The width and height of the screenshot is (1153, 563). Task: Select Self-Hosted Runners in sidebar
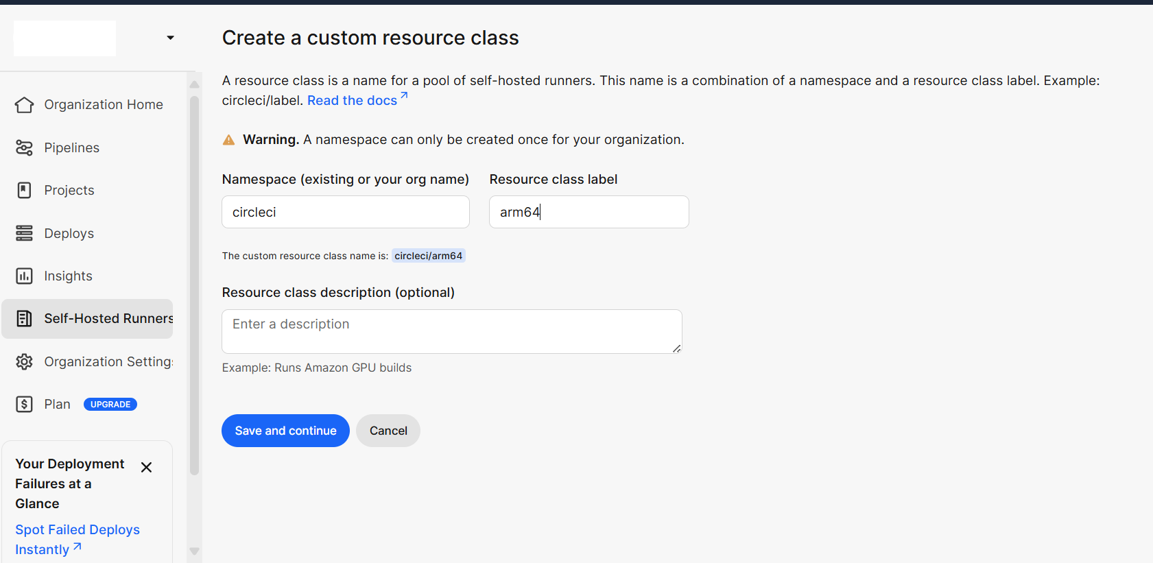pos(87,318)
